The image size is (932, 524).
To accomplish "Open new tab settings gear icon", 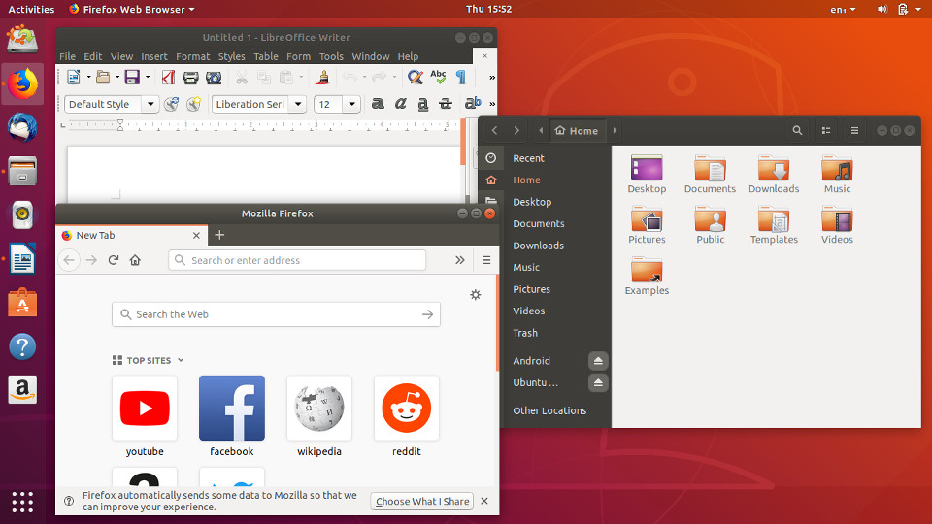I will click(476, 295).
